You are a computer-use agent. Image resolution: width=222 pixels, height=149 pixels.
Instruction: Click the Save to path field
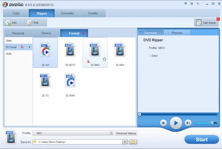(x=78, y=142)
